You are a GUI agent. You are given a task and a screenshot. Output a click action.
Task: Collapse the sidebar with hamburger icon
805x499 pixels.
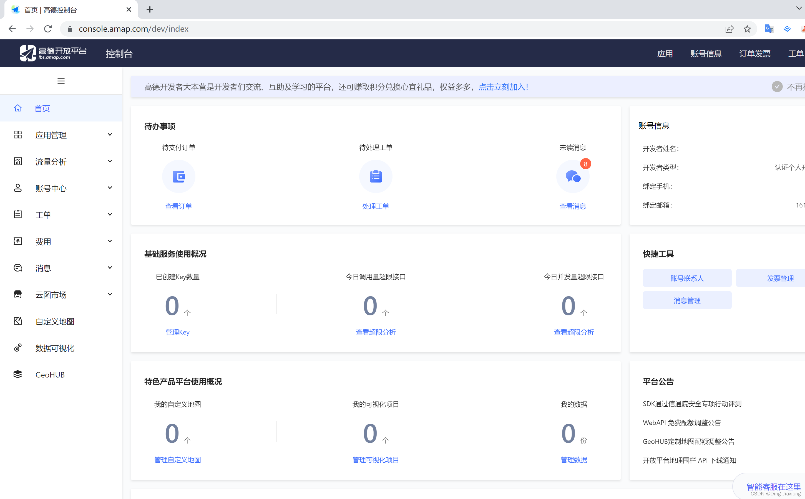pyautogui.click(x=61, y=81)
